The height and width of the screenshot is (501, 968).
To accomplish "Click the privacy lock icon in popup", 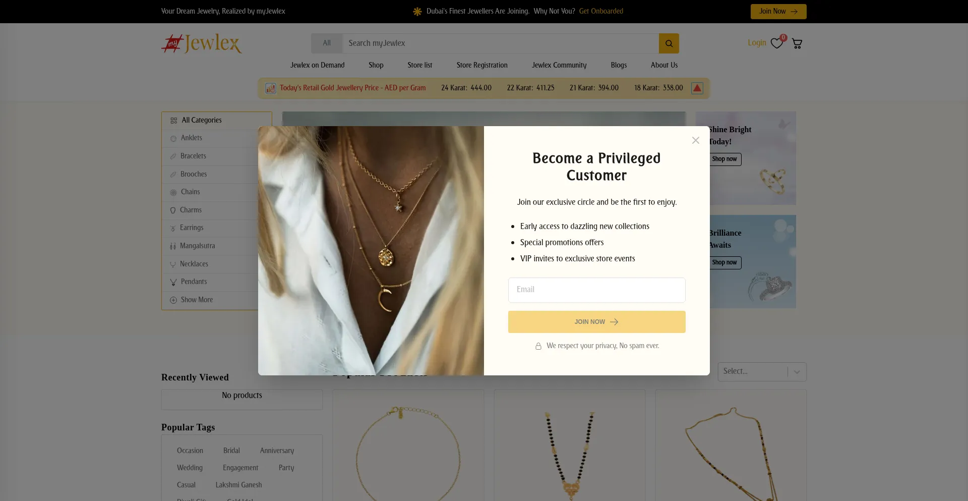I will [538, 346].
